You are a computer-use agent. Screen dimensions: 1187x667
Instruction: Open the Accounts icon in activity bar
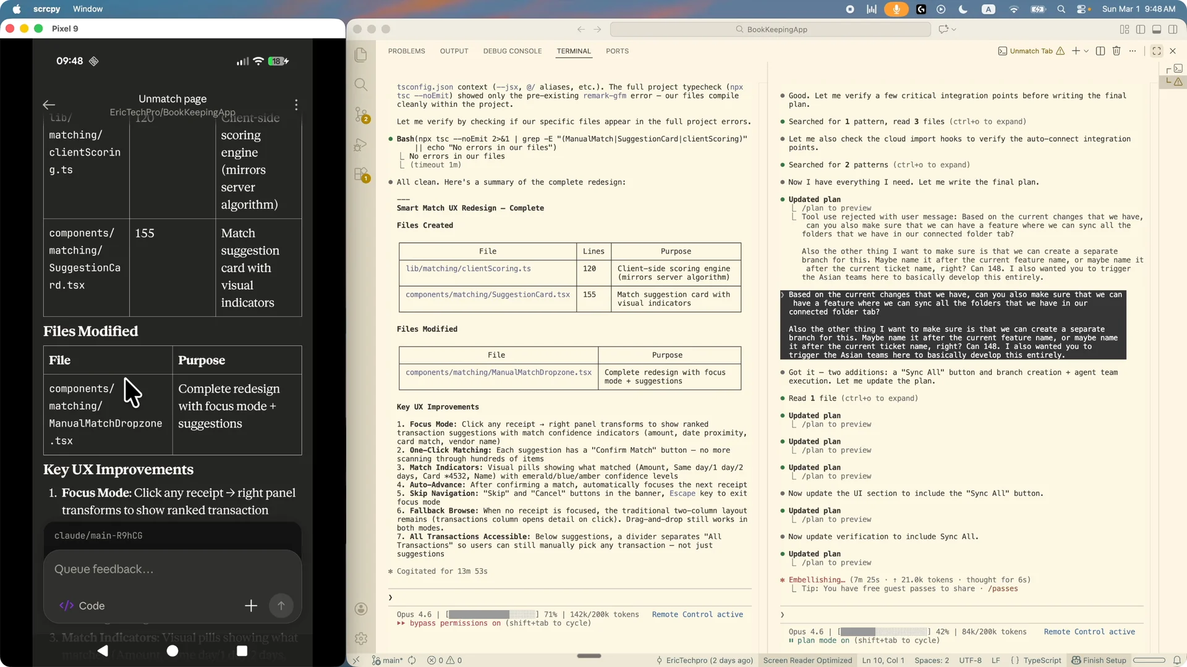(x=361, y=609)
